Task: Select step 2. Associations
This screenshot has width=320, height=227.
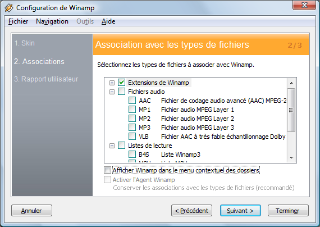Action: coord(39,61)
